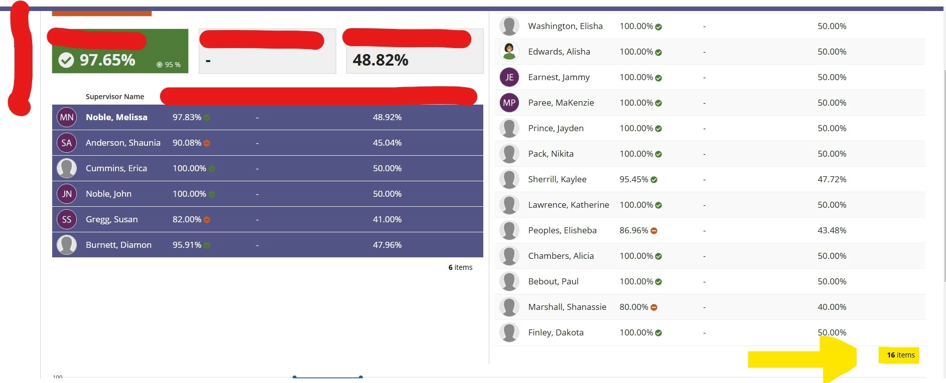Click the JE avatar for Jammy Earnest
946x383 pixels.
coord(509,77)
